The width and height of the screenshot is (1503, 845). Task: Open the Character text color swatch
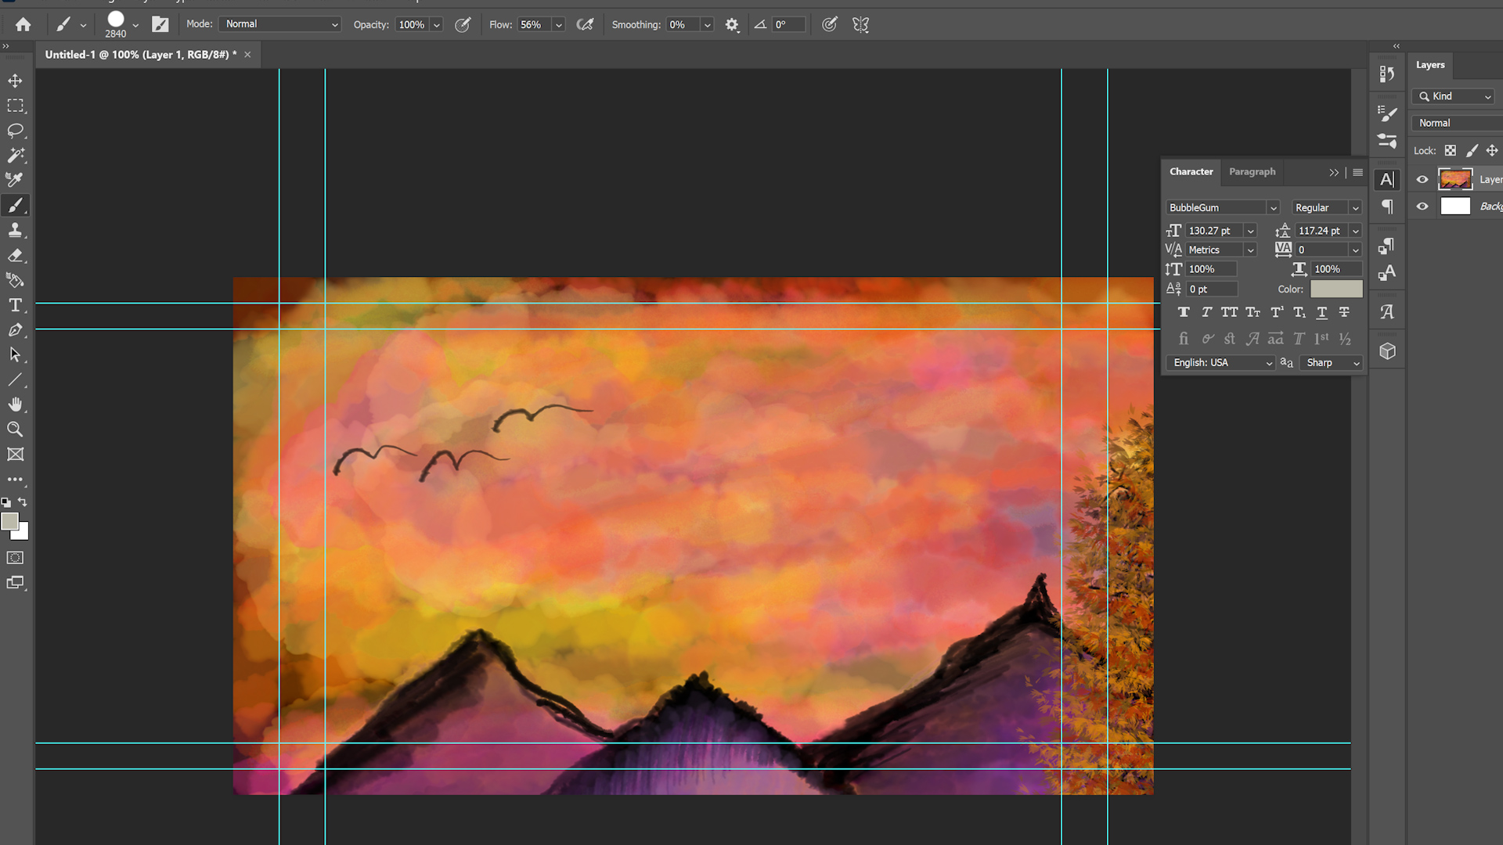pos(1336,289)
